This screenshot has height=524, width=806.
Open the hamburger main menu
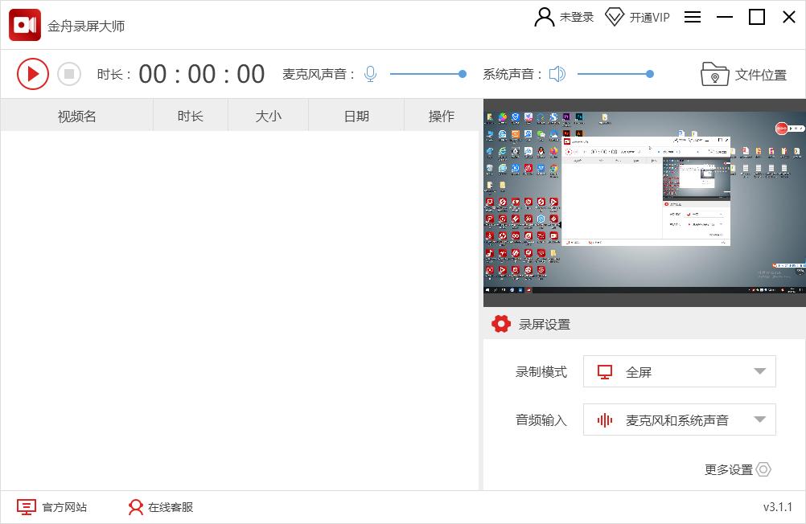[x=693, y=17]
